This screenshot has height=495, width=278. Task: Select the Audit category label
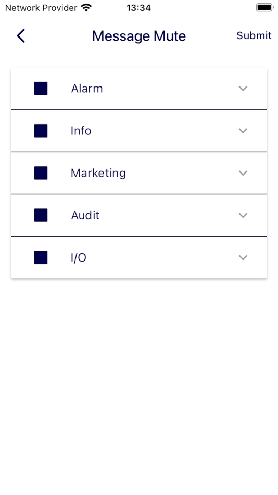(x=85, y=215)
